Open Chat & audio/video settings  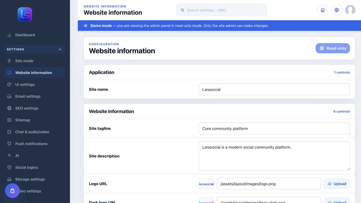(x=34, y=132)
